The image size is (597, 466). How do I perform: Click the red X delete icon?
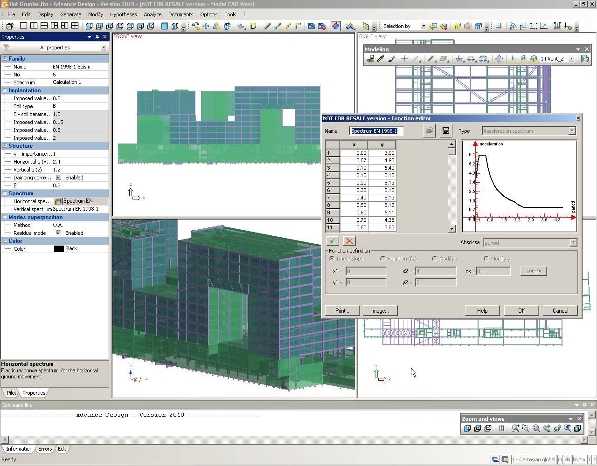click(x=349, y=240)
